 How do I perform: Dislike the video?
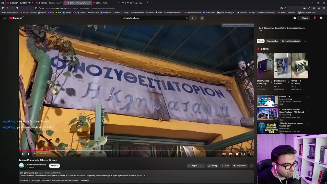click(202, 166)
